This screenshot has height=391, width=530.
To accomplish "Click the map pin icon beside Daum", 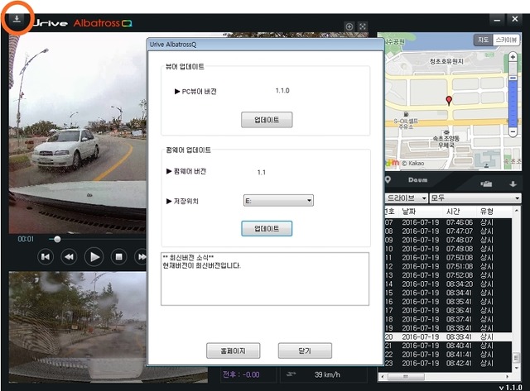I will click(388, 180).
